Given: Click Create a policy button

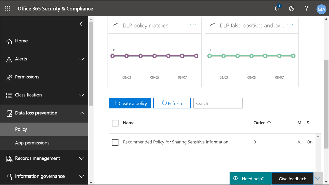Looking at the screenshot, I should coord(130,103).
